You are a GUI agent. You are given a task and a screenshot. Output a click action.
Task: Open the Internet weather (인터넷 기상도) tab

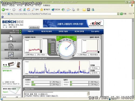63,32
